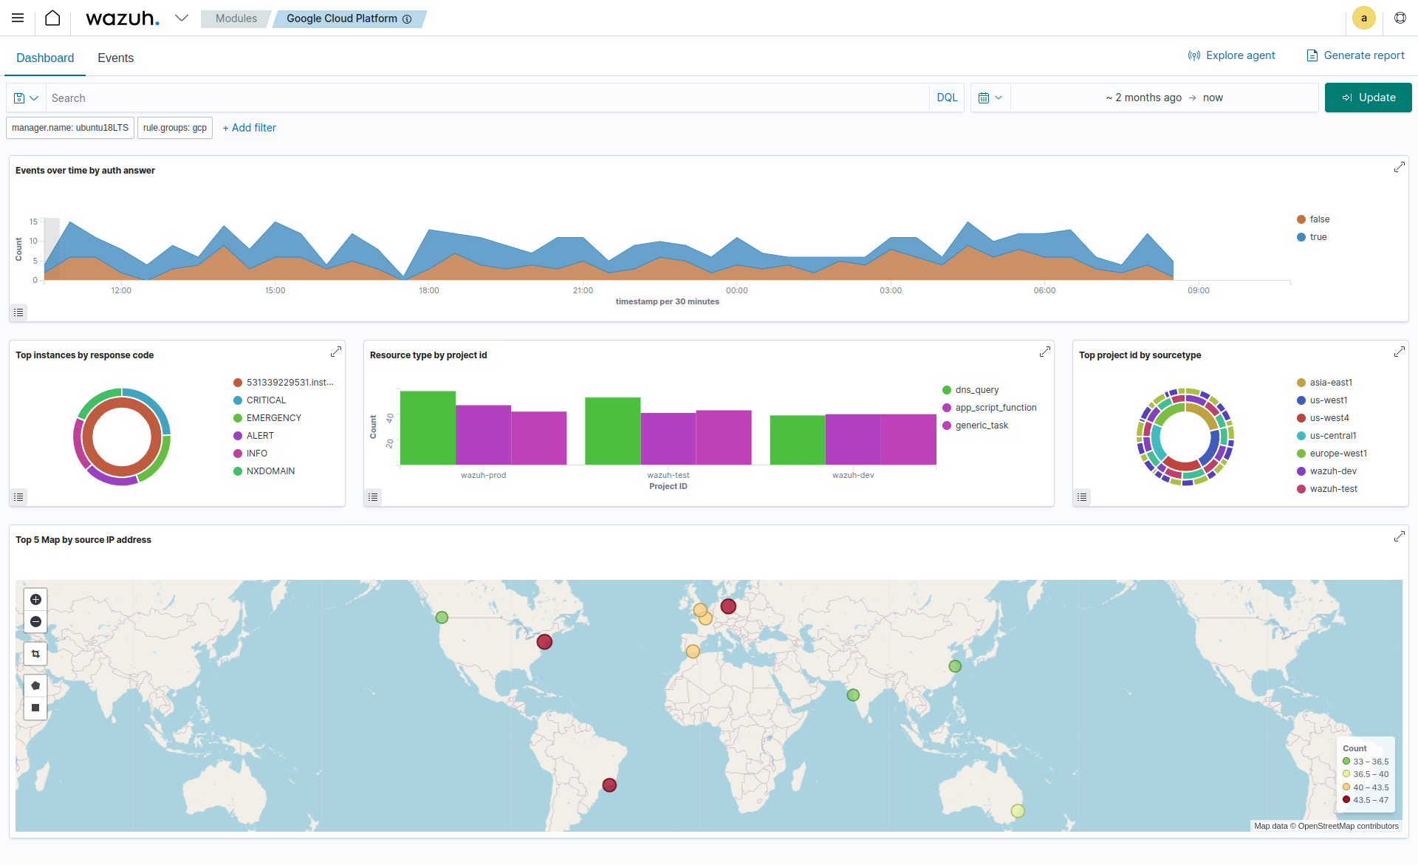This screenshot has width=1418, height=865.
Task: Toggle legend of Events over time chart
Action: 19,312
